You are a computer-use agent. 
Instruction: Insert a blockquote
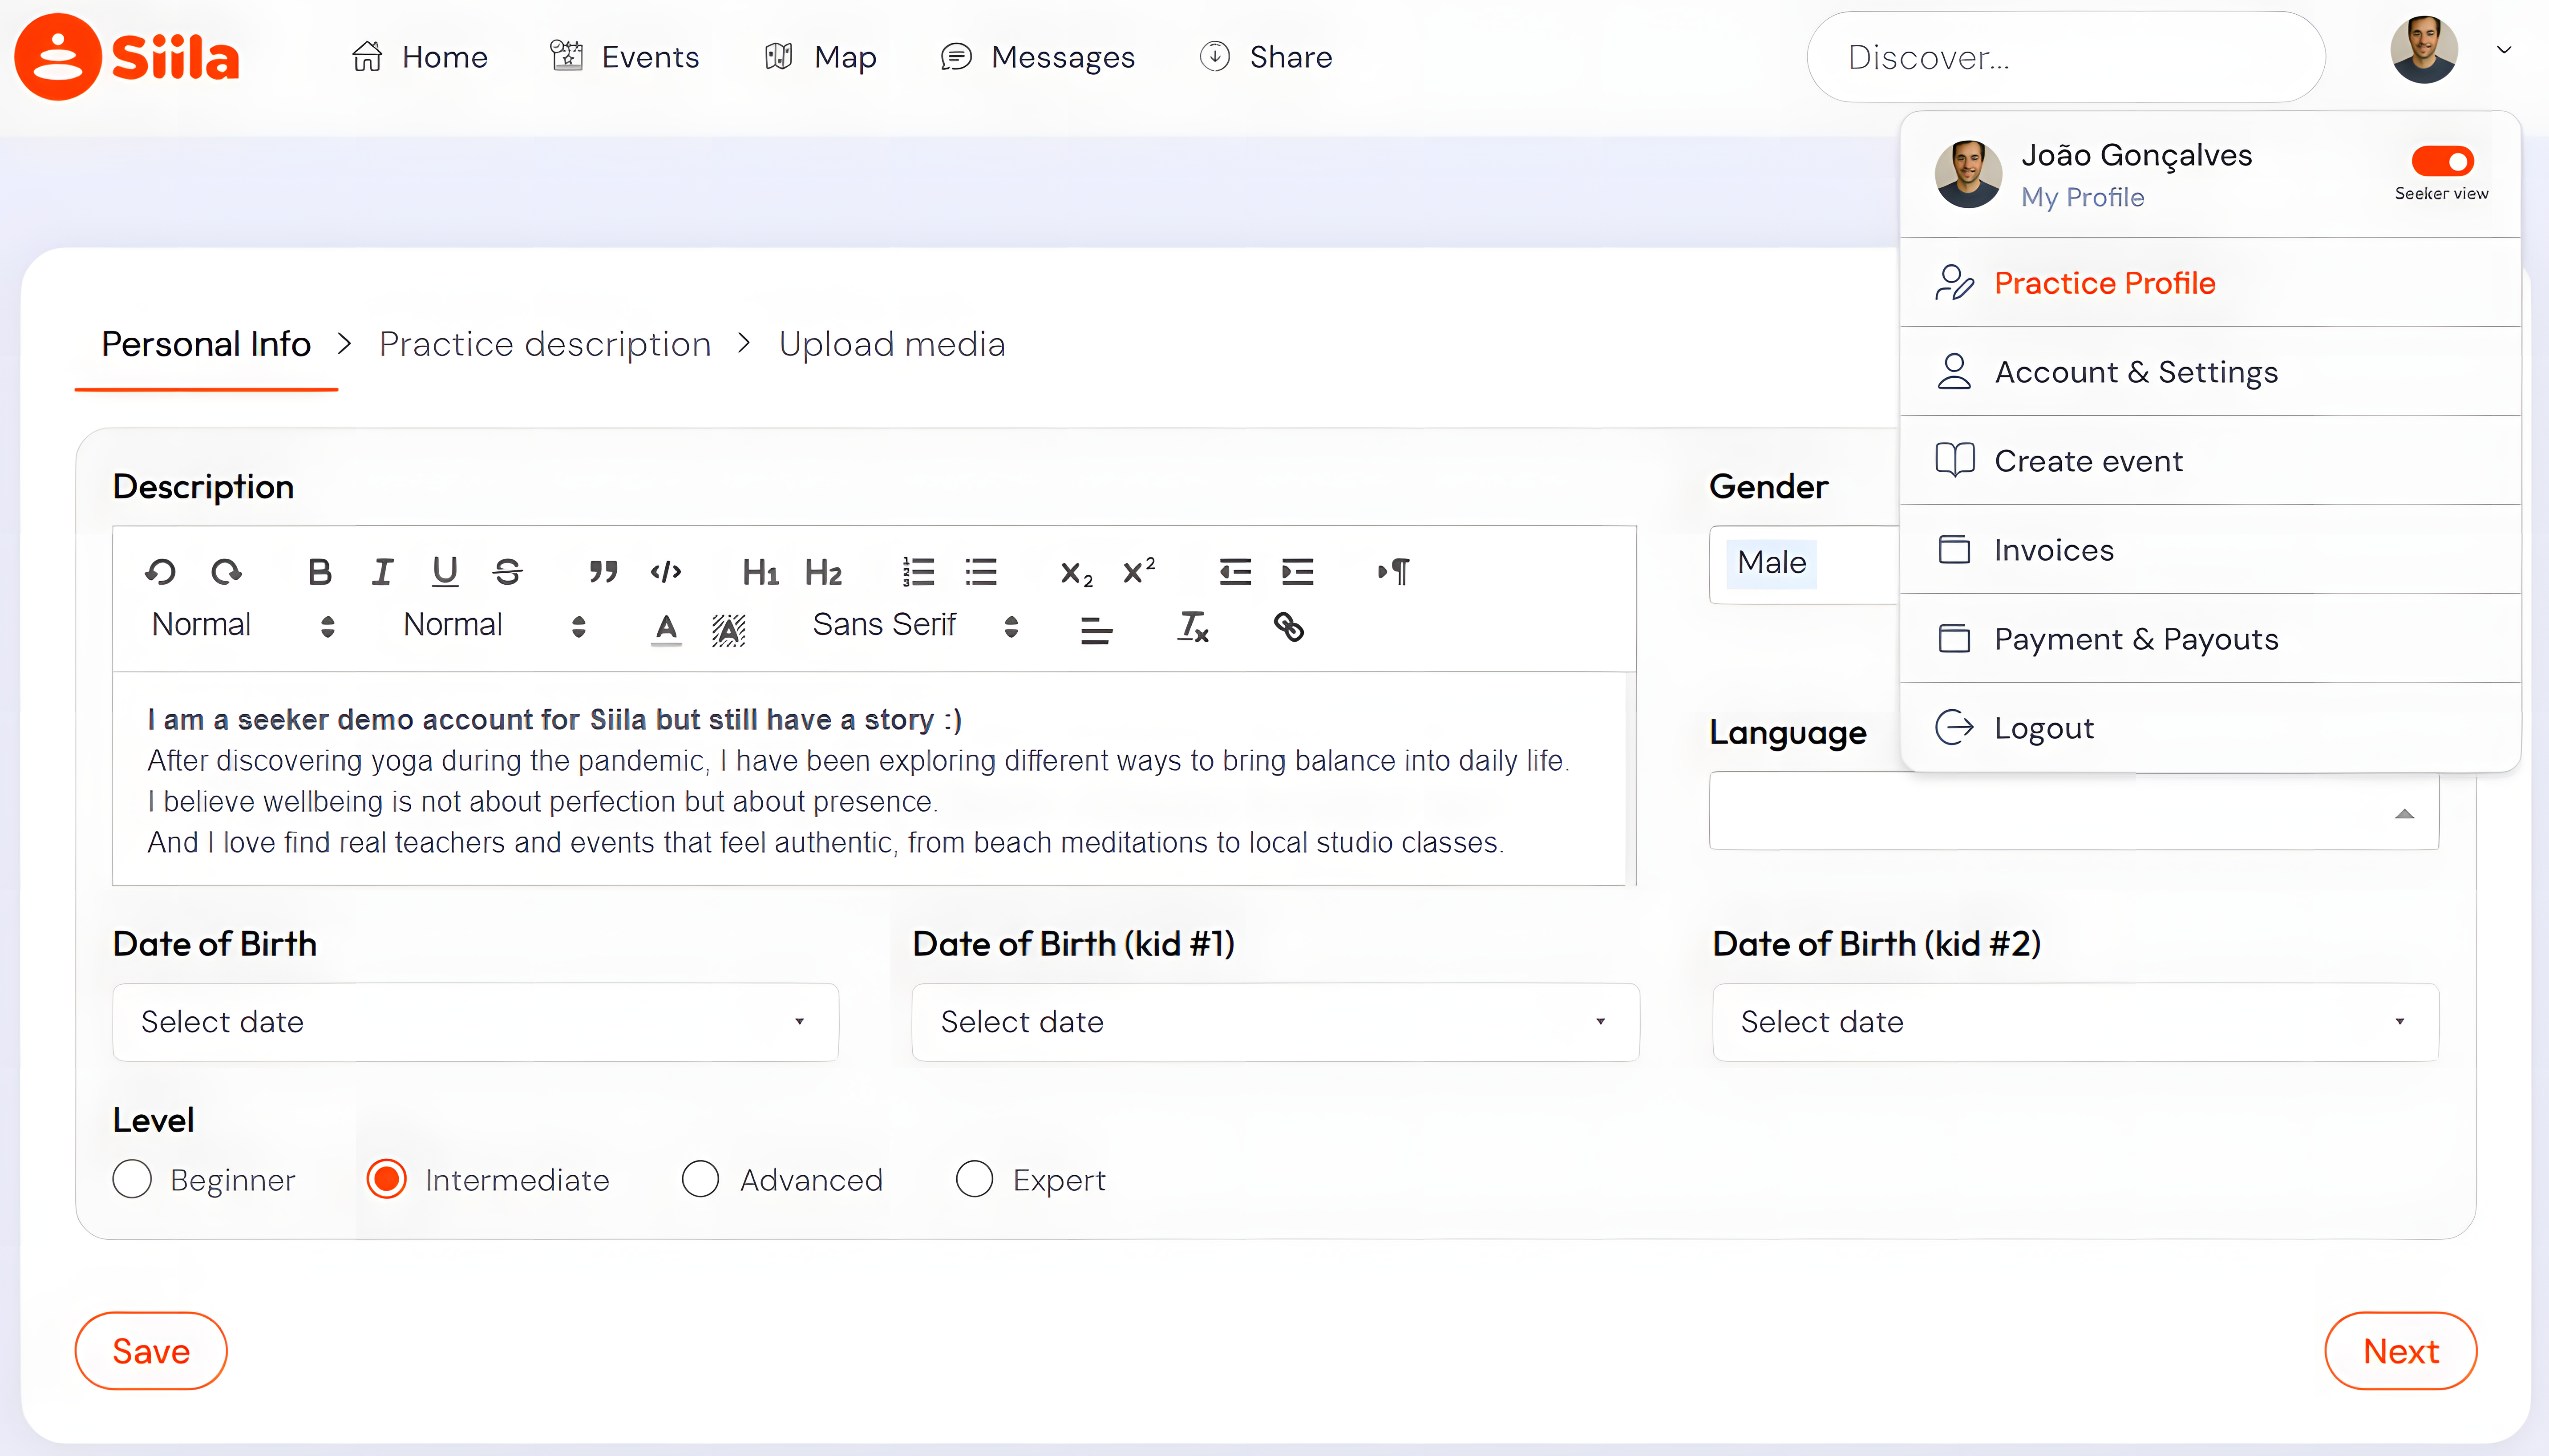click(603, 572)
